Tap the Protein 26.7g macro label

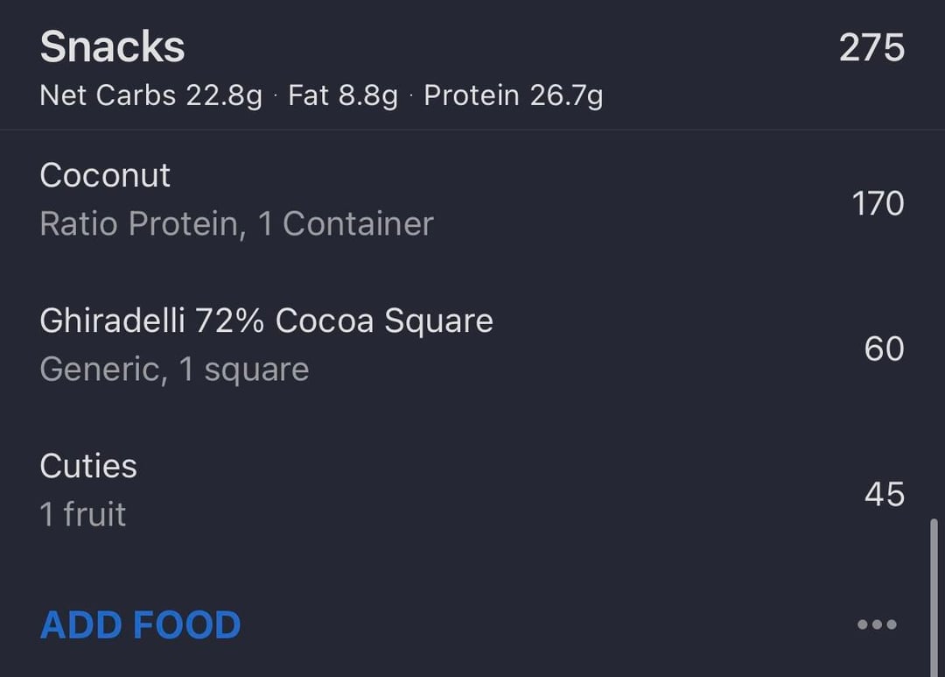pyautogui.click(x=514, y=95)
